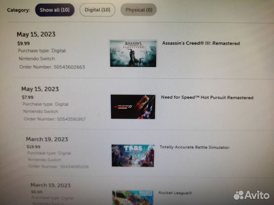Open the Totally Accurate Battle Simulator title link

coord(194,147)
